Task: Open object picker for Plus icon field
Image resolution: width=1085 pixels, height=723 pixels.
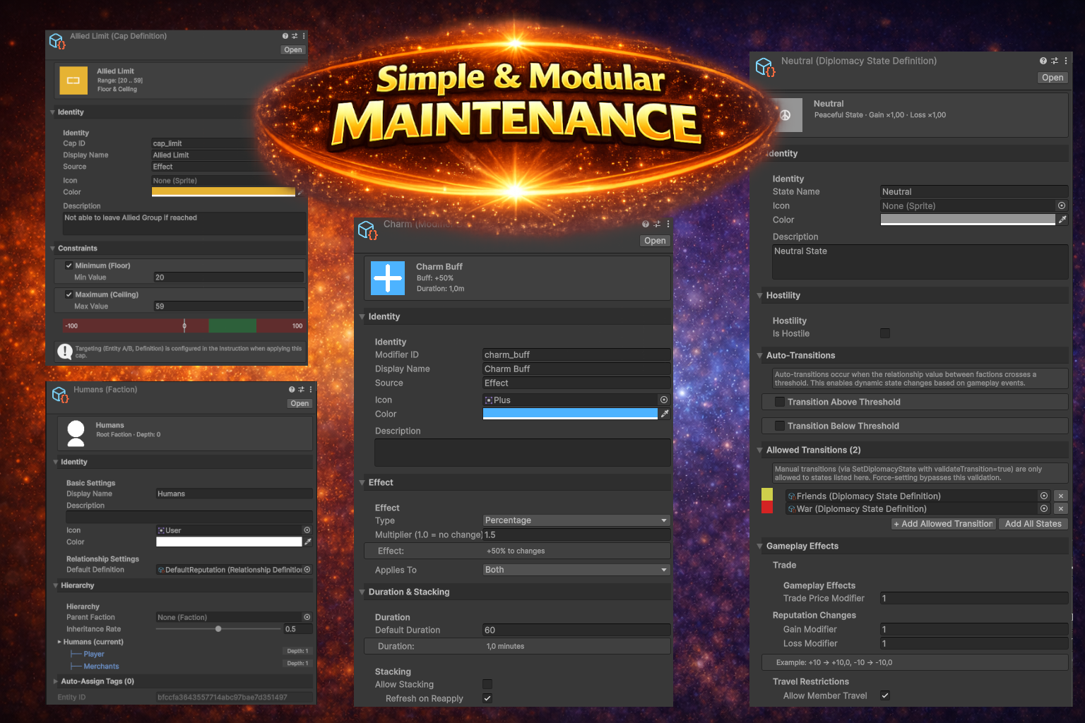Action: [664, 400]
